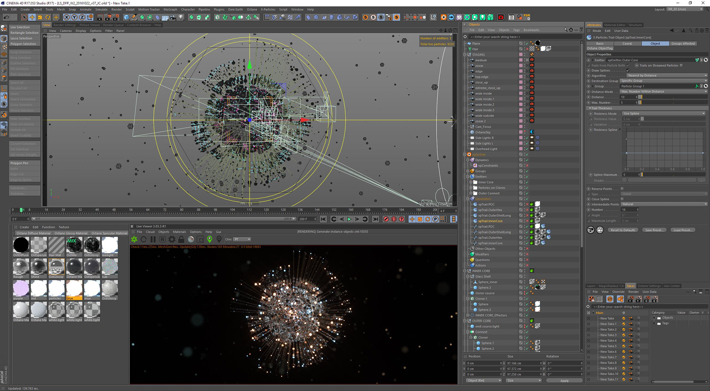Click the Live Viewer Octane gear start icon
Screen dimensions: 710x391
tap(134, 239)
